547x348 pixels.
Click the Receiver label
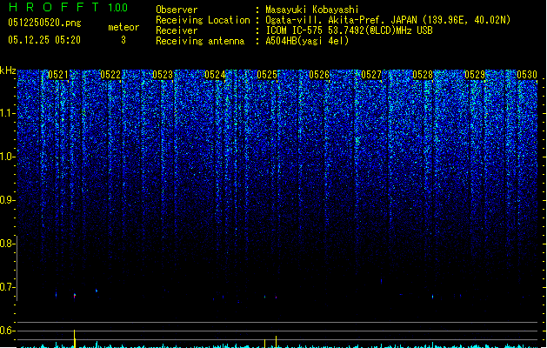click(x=177, y=30)
